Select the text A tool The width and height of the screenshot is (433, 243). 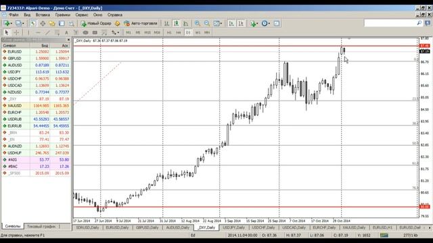66,32
